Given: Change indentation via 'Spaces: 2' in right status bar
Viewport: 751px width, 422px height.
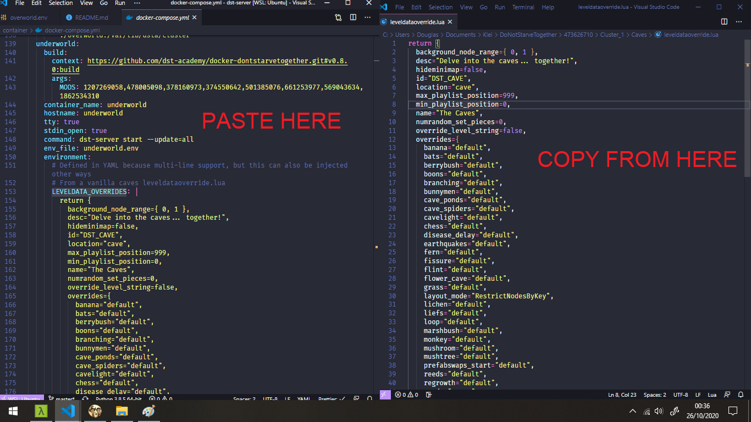Looking at the screenshot, I should (x=655, y=395).
